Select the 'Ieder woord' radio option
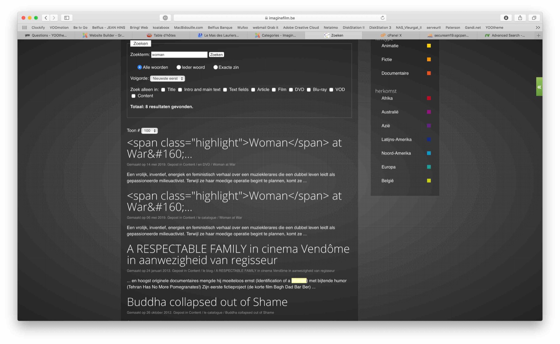This screenshot has width=560, height=344. coord(178,67)
